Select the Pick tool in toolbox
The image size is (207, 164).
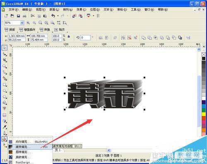5,48
